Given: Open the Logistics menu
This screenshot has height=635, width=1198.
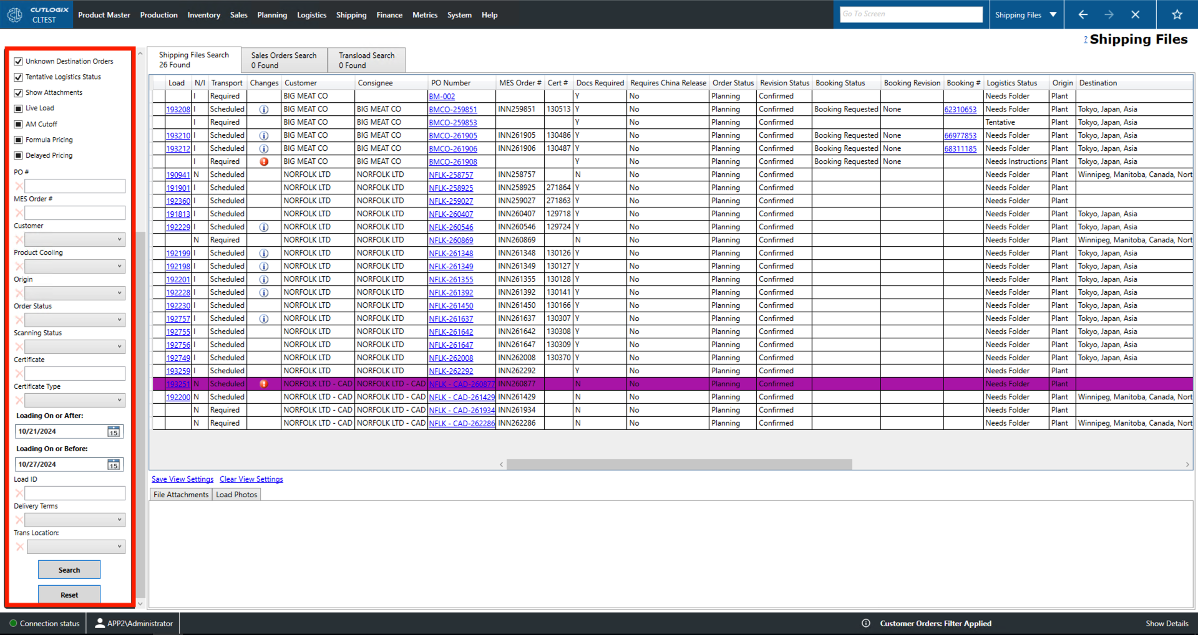Looking at the screenshot, I should point(311,15).
